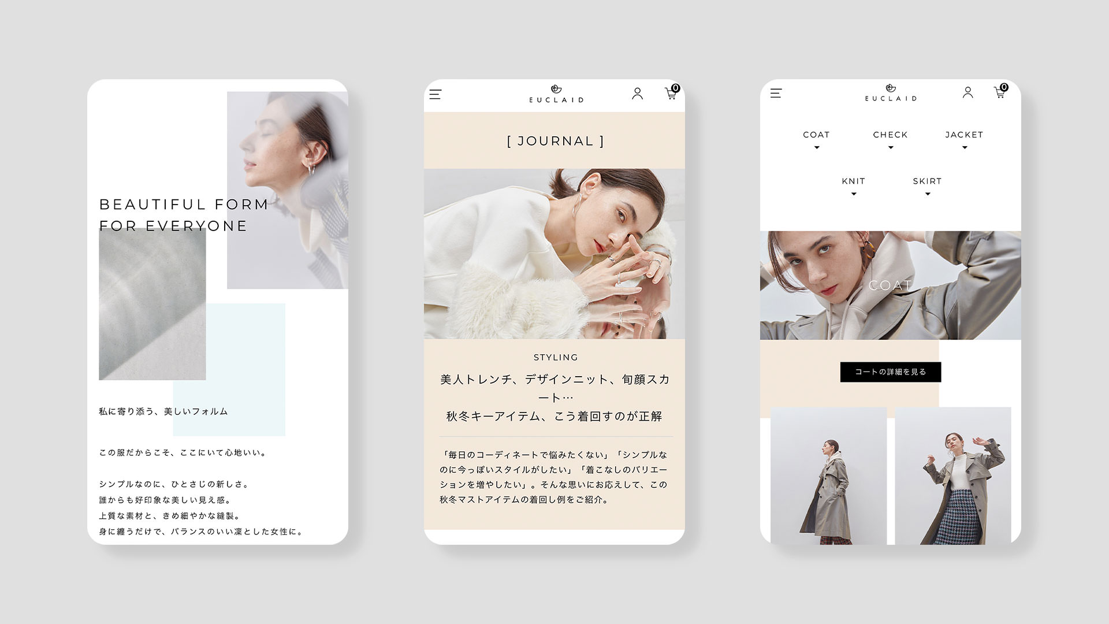Screen dimensions: 1109x624
Task: Toggle the KNIT category expander
Action: [x=853, y=193]
